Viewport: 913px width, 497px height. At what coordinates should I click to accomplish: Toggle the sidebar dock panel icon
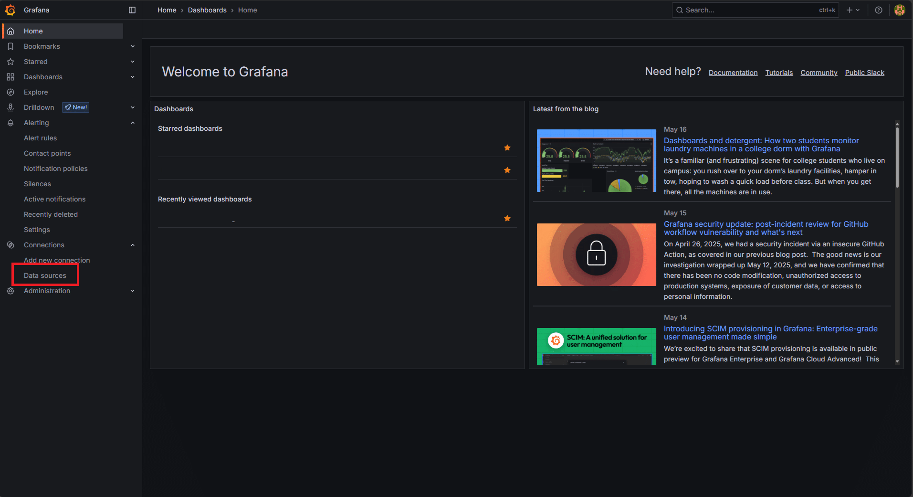click(x=132, y=10)
